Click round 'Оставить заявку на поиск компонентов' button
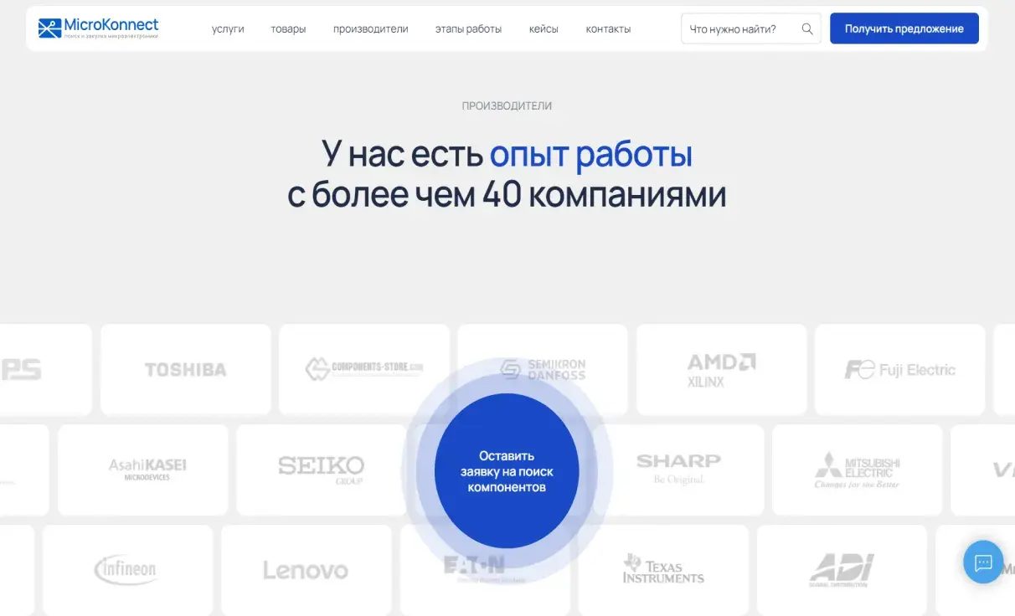1015x616 pixels. click(507, 471)
